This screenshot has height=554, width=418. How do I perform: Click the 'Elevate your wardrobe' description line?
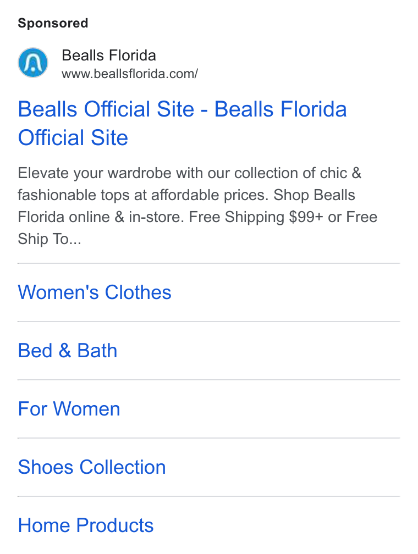pos(190,173)
